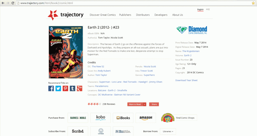This screenshot has width=257, height=136.
Task: Bookmark page with the star icon
Action: pyautogui.click(x=253, y=3)
